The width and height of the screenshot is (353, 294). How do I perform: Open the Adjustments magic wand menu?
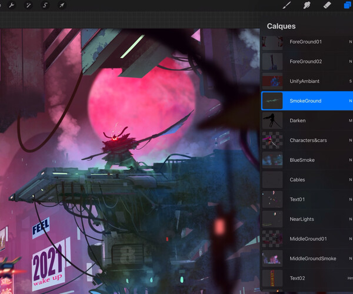(28, 5)
